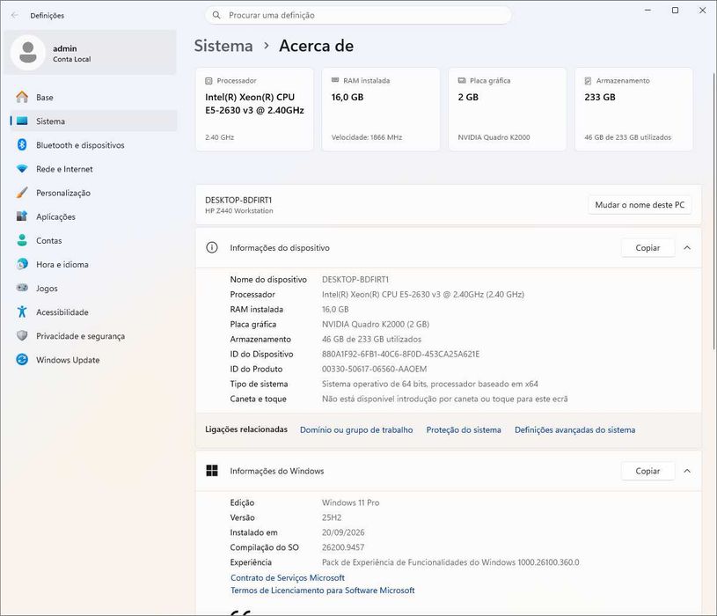Click the Placa gráfica 2 GB card
This screenshot has height=616, width=717.
[x=507, y=109]
